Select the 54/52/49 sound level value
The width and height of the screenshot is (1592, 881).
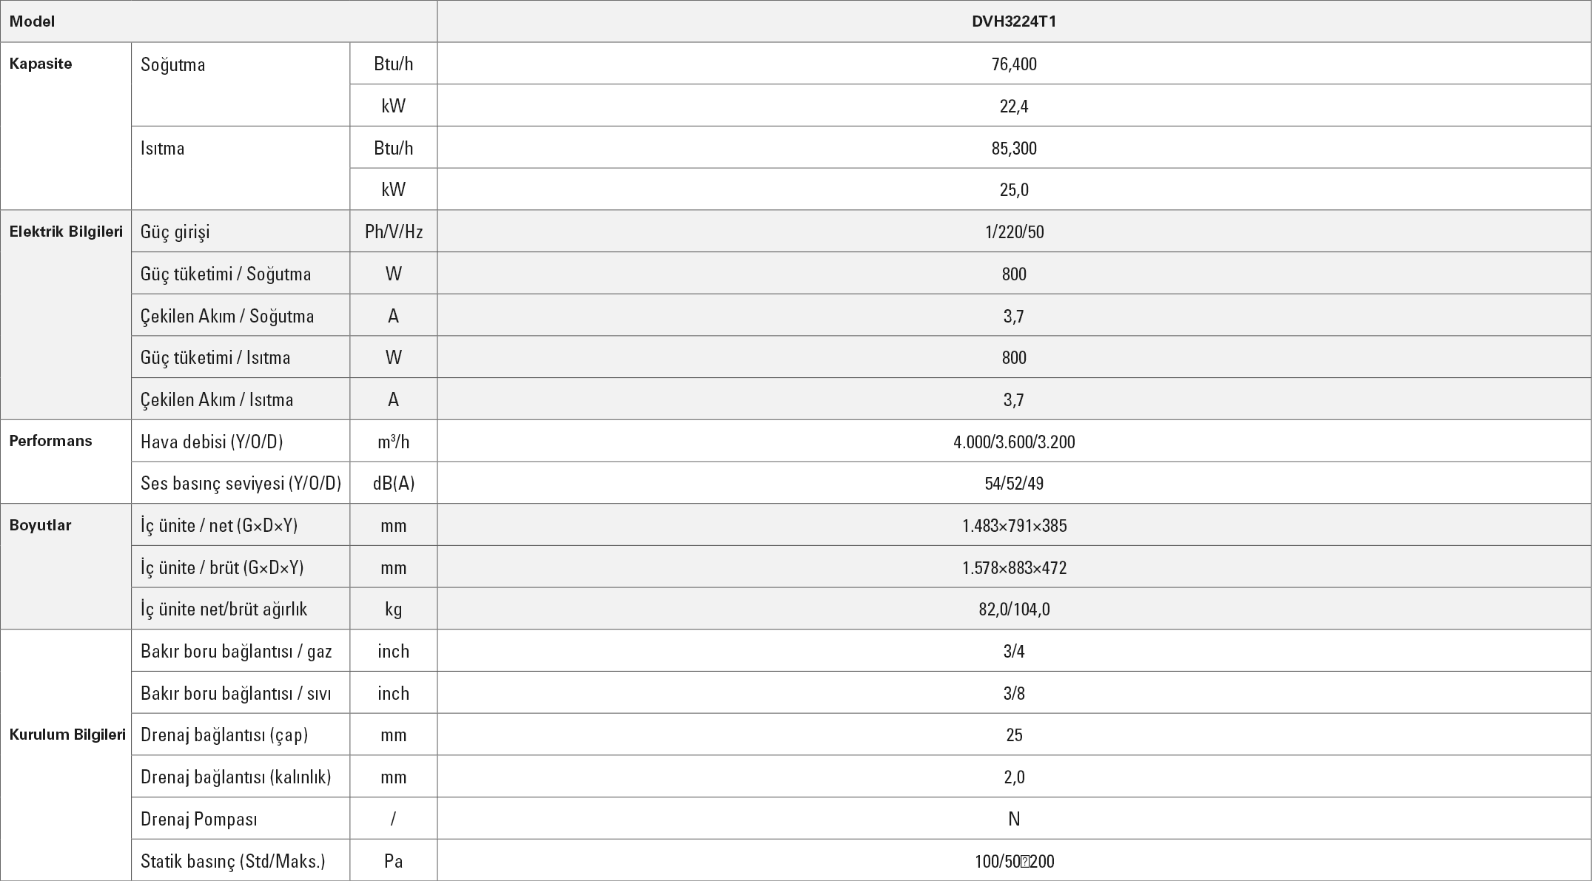[1013, 484]
